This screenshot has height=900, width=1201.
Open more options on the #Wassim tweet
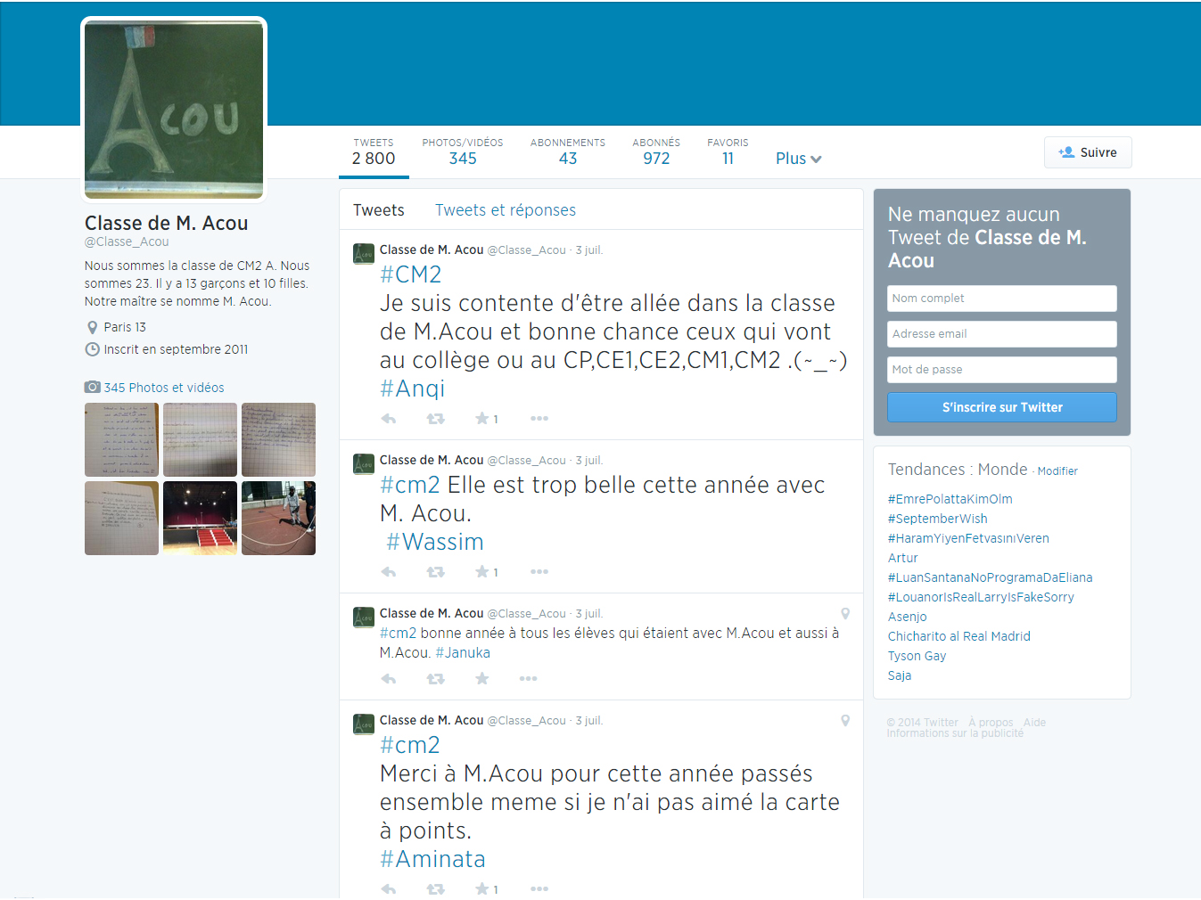point(539,572)
